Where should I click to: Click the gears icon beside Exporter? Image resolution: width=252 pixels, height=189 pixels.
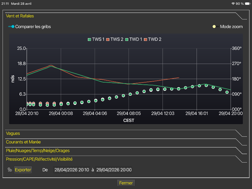[x=10, y=170]
